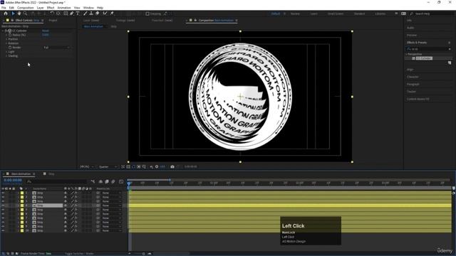The width and height of the screenshot is (456, 256).
Task: Click the shy layers hide icon in timeline
Action: tap(100, 182)
